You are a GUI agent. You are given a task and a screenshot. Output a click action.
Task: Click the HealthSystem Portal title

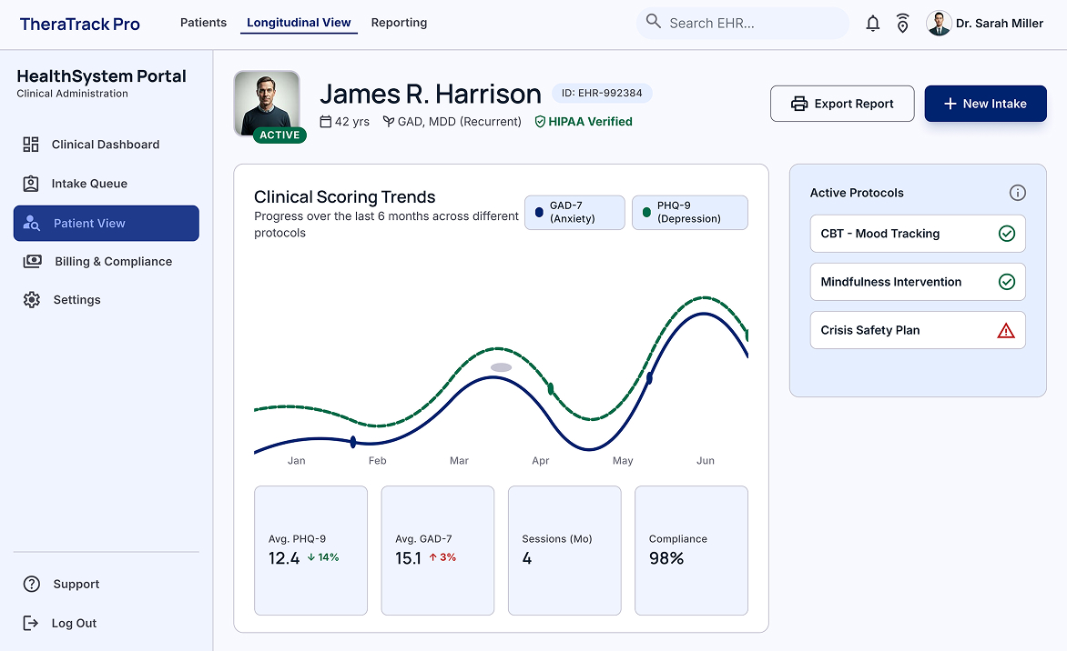[x=101, y=76]
